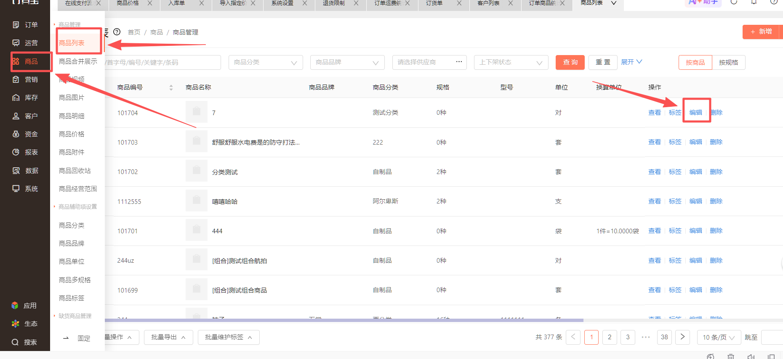Switch to 按规格 view mode
This screenshot has width=783, height=359.
point(728,62)
